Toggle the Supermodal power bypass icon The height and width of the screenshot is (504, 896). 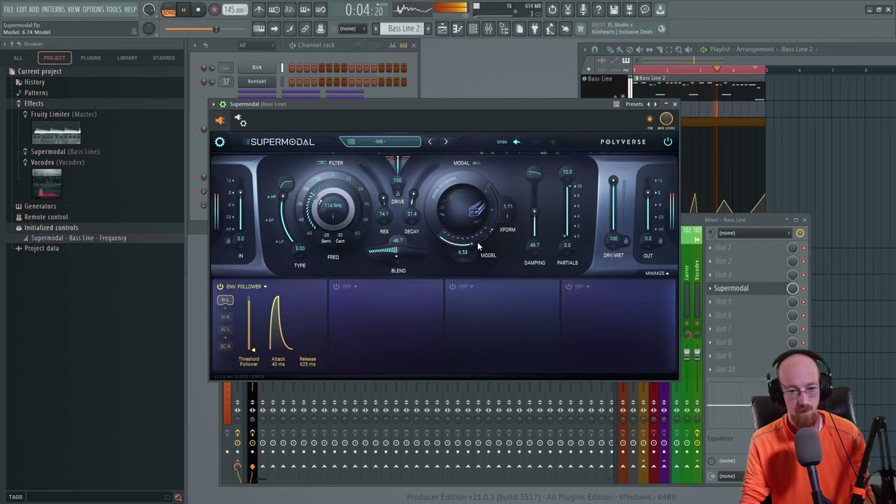tap(668, 141)
